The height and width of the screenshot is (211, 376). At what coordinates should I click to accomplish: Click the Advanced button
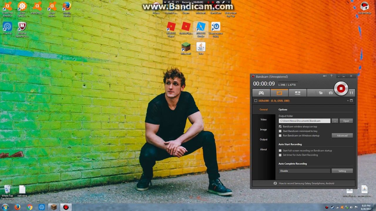[x=342, y=135]
